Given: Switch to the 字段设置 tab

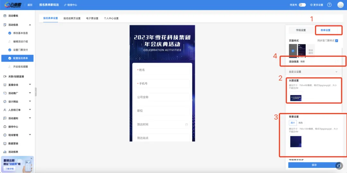Looking at the screenshot, I should tap(301, 30).
